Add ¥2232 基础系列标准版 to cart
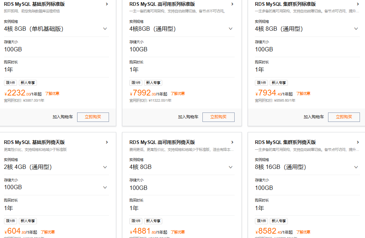The height and width of the screenshot is (238, 365). point(63,117)
